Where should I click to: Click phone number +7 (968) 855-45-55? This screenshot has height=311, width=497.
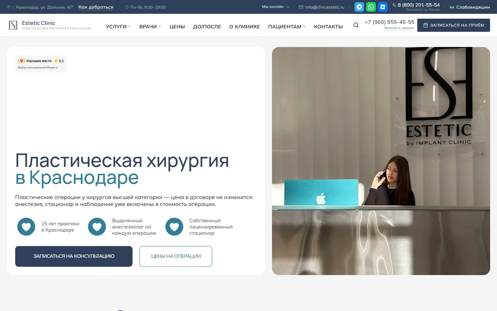coord(390,22)
